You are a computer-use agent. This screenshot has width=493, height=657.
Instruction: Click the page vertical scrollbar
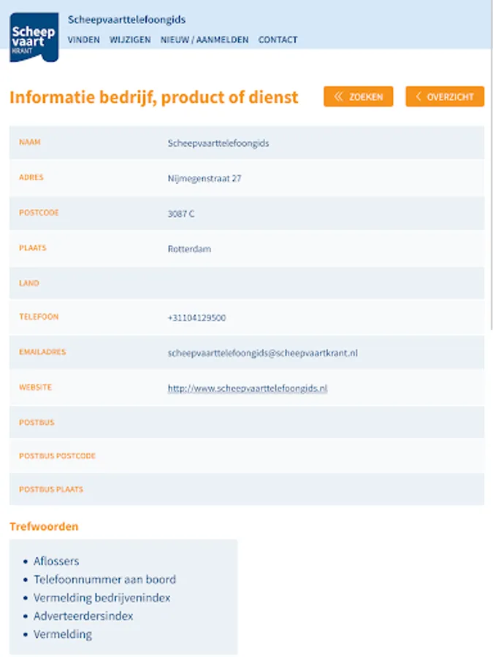point(489,182)
